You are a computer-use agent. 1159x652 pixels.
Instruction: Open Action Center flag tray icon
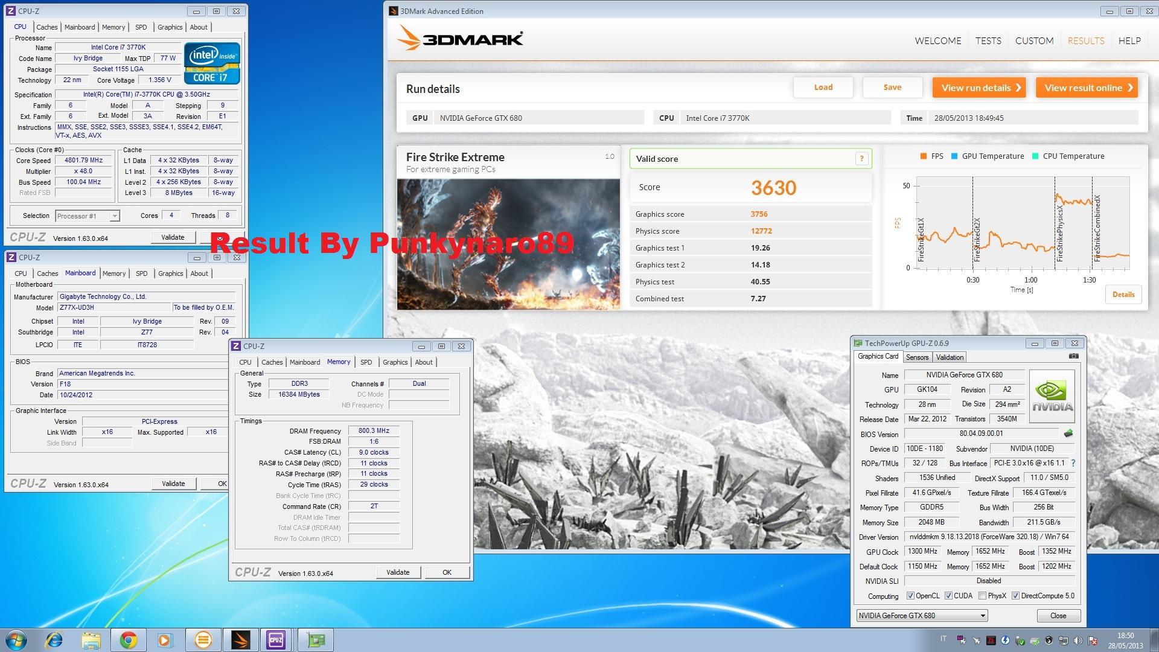pos(1093,640)
